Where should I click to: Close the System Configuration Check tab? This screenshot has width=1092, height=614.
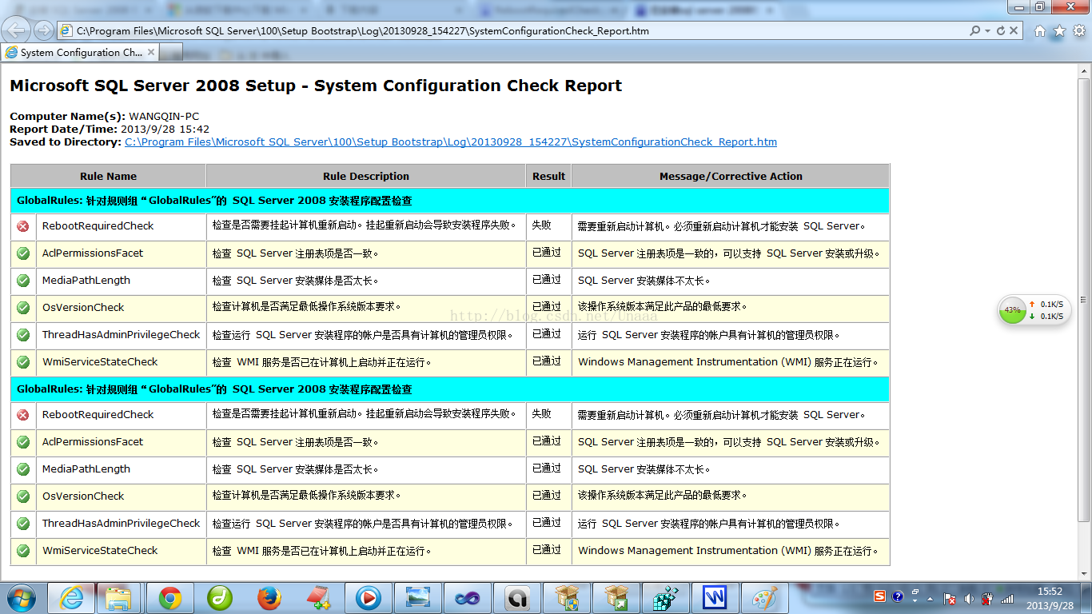point(150,52)
